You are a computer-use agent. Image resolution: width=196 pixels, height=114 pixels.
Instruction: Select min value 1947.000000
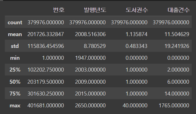[x=90, y=58]
